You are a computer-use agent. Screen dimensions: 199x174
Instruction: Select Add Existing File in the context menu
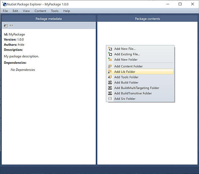(127, 54)
